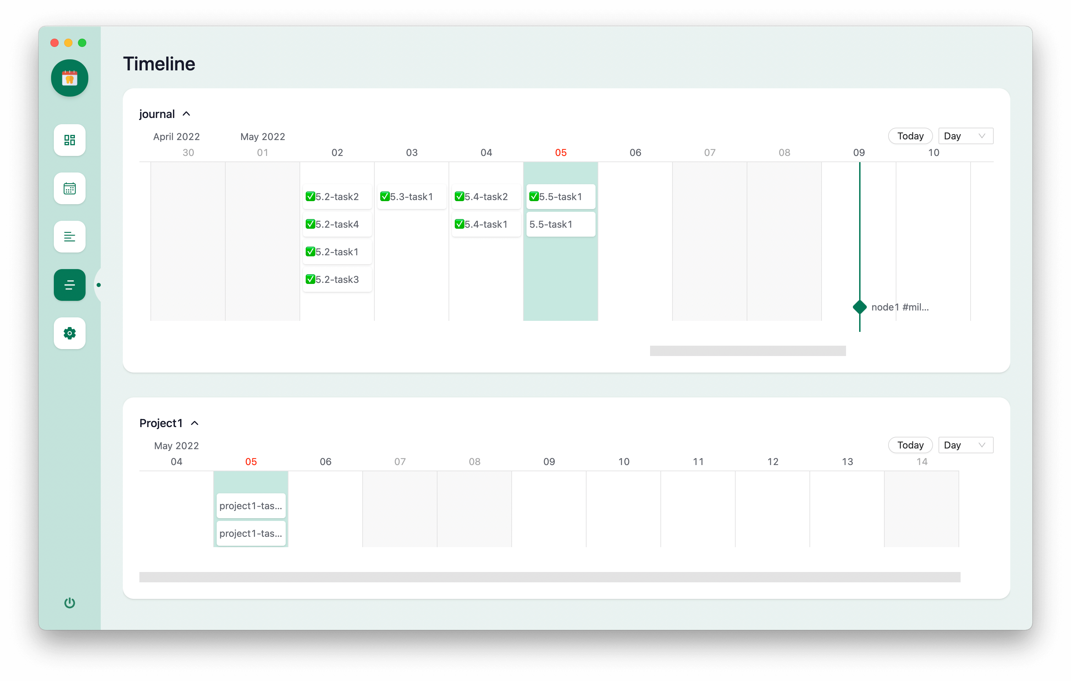The height and width of the screenshot is (681, 1071).
Task: Click date 05 header in journal timeline
Action: tap(561, 152)
